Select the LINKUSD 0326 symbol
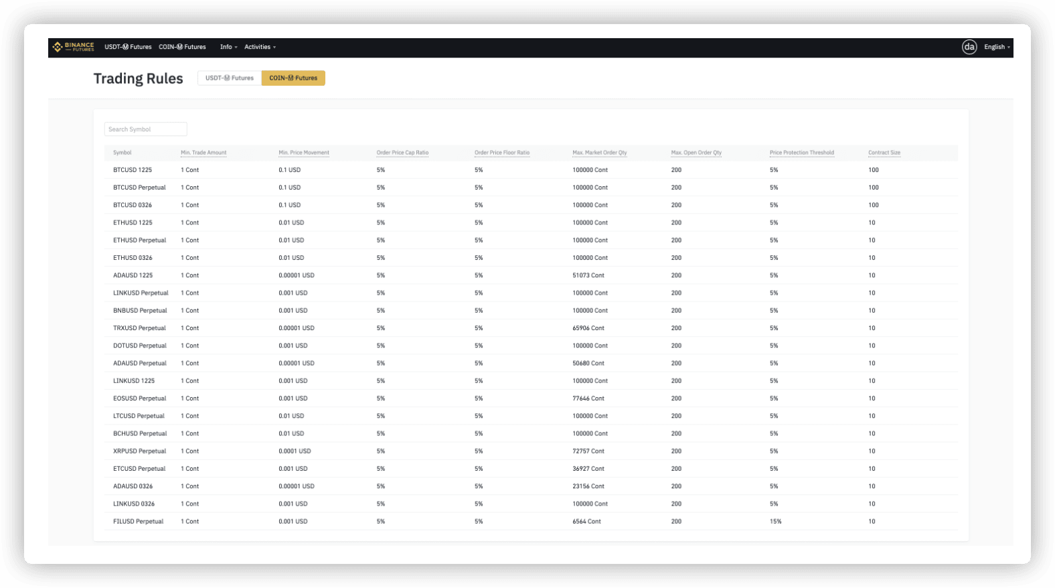This screenshot has width=1055, height=588. click(x=134, y=504)
